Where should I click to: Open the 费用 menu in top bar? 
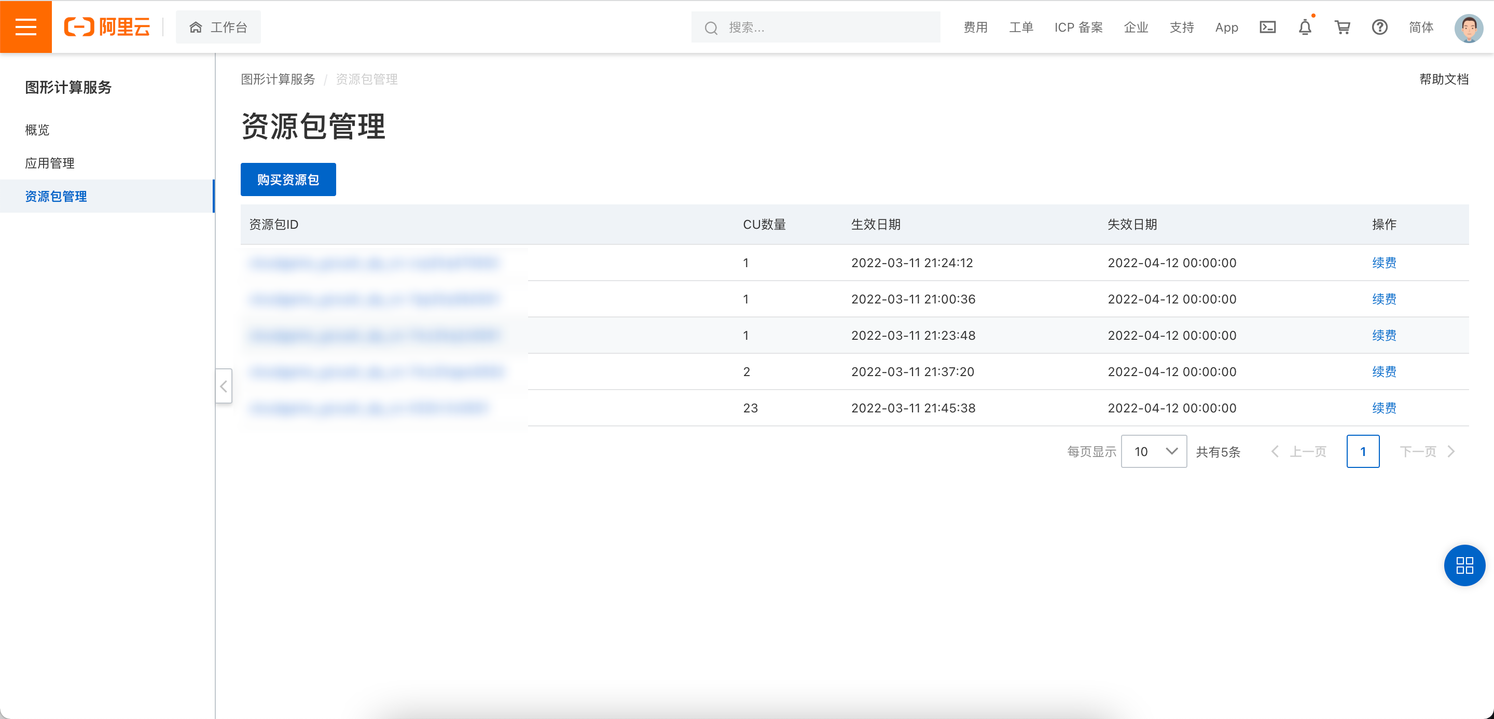click(975, 27)
